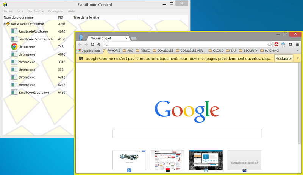303x175 pixels.
Task: Open the Bac à sable menu
Action: point(36,11)
